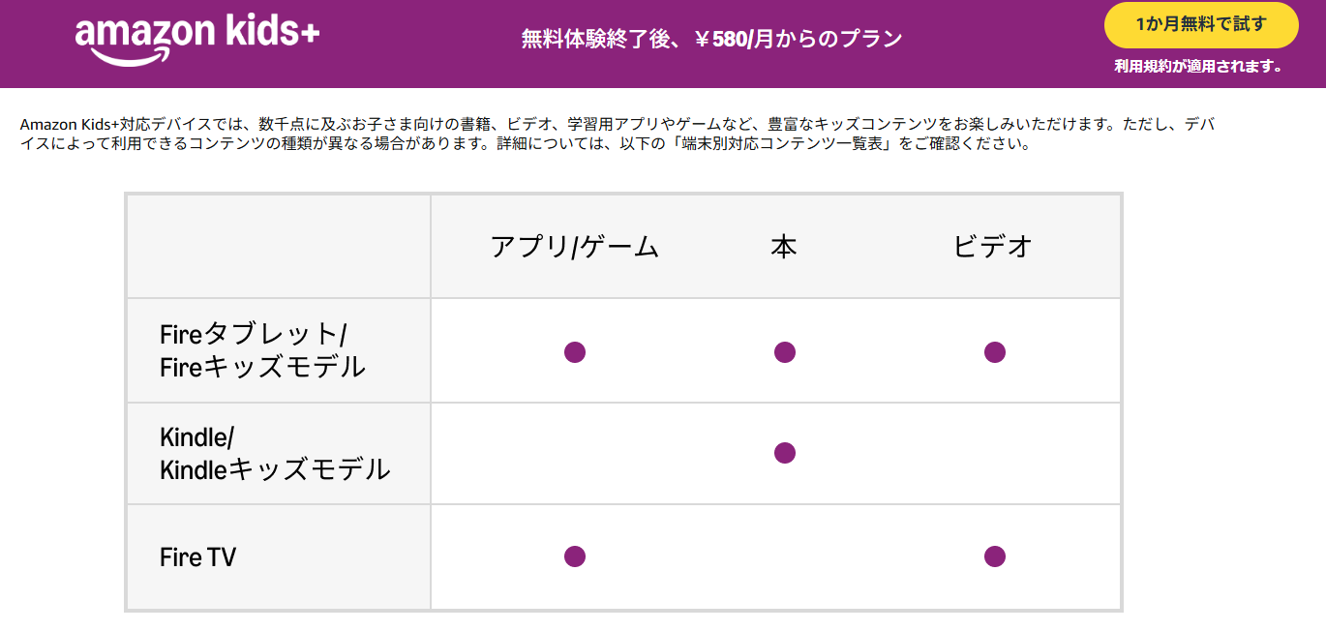Click the Kindle/Kindleキッズモデル row label

point(275,453)
